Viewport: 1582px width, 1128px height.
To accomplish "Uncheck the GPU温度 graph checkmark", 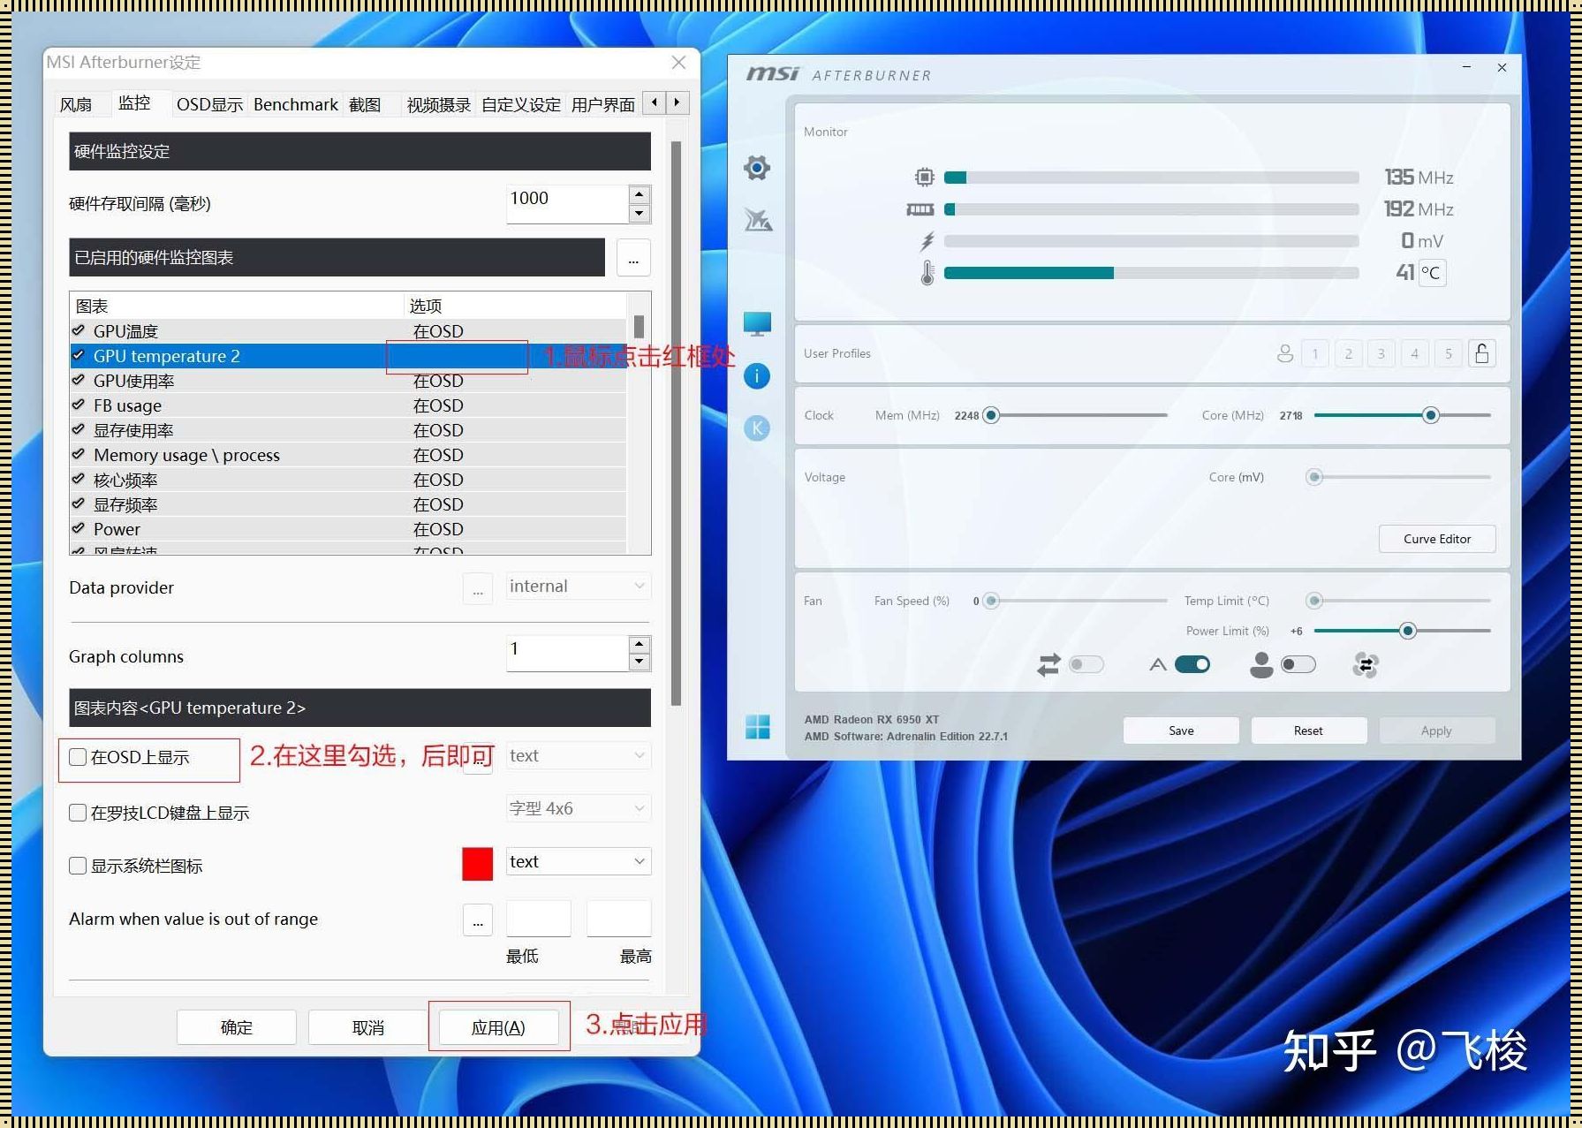I will coord(79,330).
